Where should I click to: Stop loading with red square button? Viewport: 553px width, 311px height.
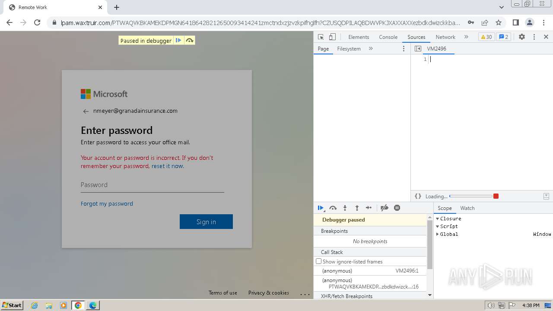pos(496,196)
